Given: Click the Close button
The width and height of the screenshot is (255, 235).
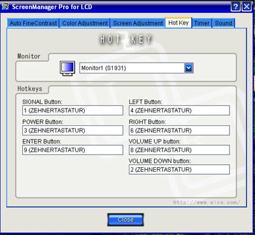Looking at the screenshot, I should click(x=126, y=220).
